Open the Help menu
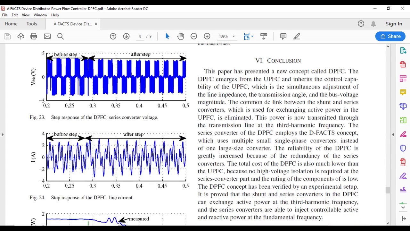Image resolution: width=410 pixels, height=231 pixels. [x=55, y=15]
